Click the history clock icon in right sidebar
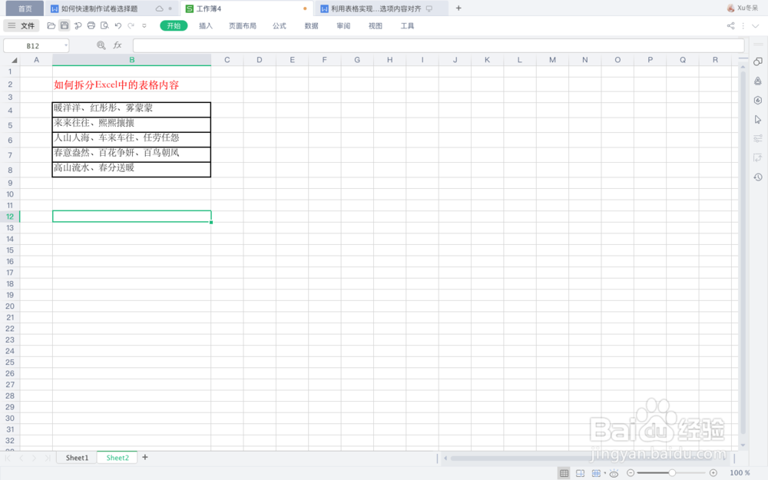 pyautogui.click(x=758, y=177)
